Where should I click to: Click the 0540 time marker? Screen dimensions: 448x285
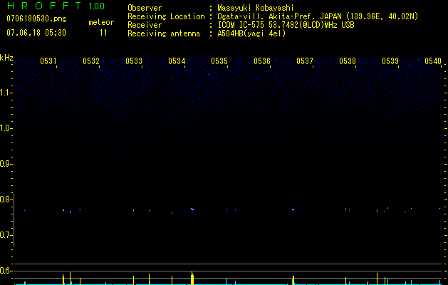click(x=433, y=61)
